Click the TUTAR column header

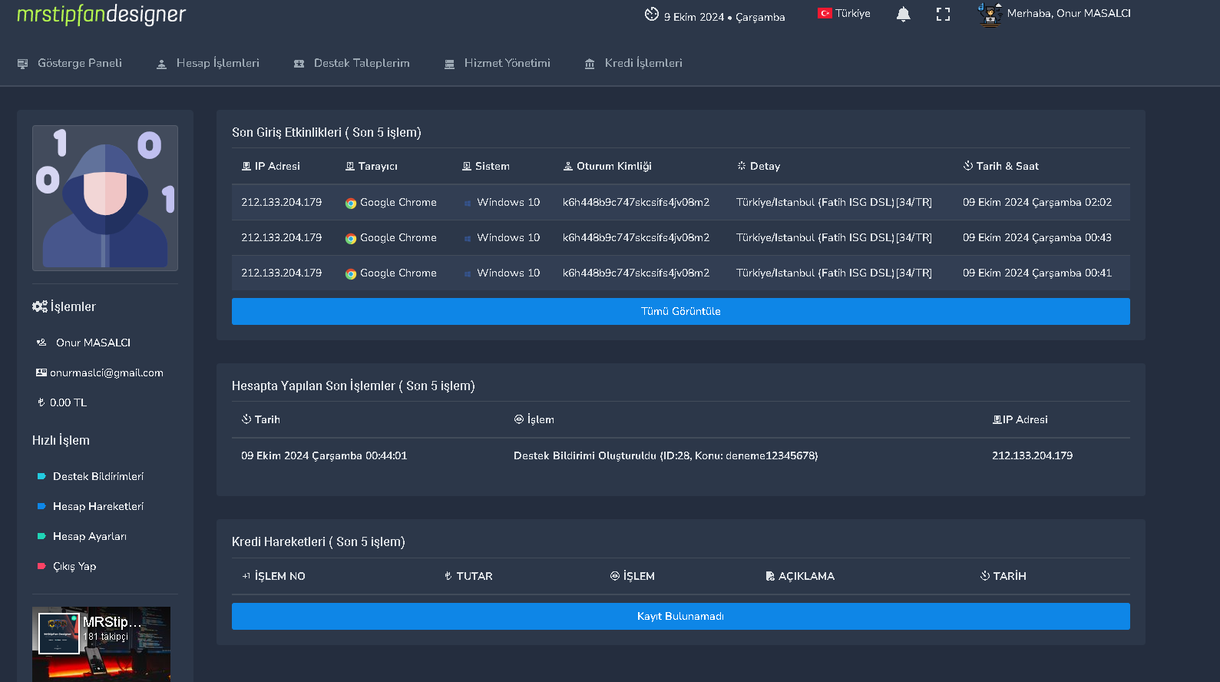(x=468, y=576)
